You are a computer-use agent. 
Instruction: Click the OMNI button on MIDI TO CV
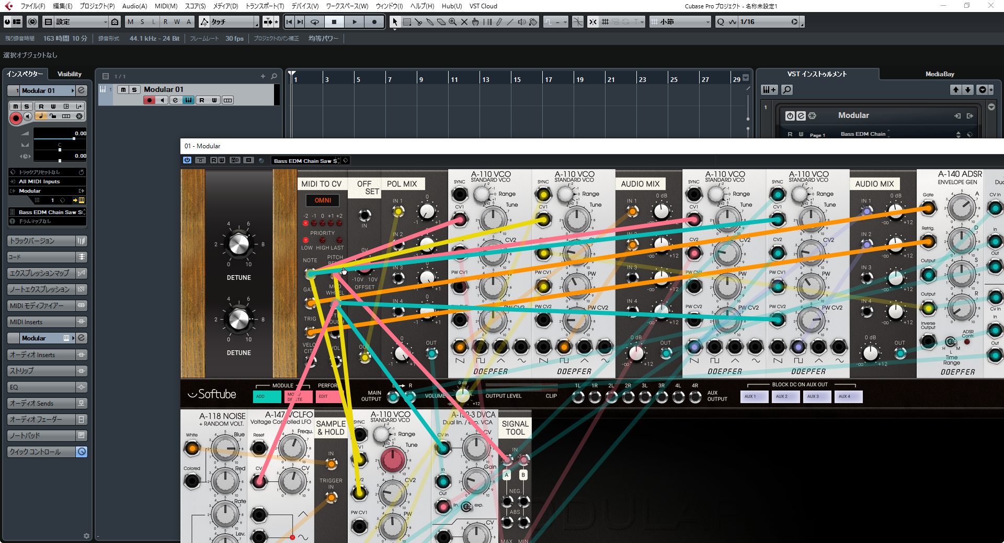tap(323, 200)
